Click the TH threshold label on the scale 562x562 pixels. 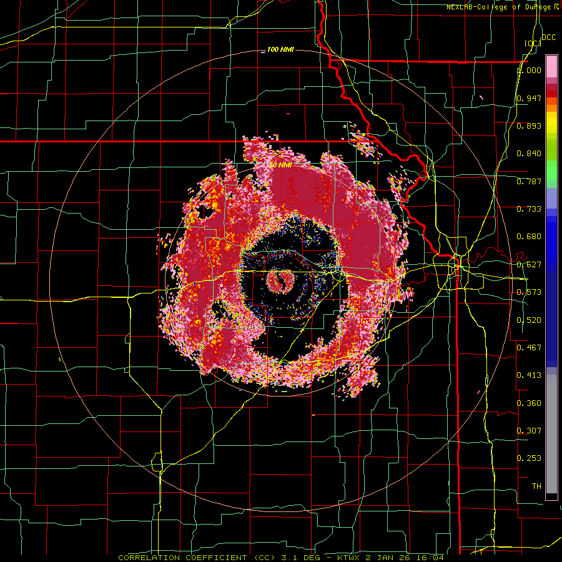(x=536, y=486)
